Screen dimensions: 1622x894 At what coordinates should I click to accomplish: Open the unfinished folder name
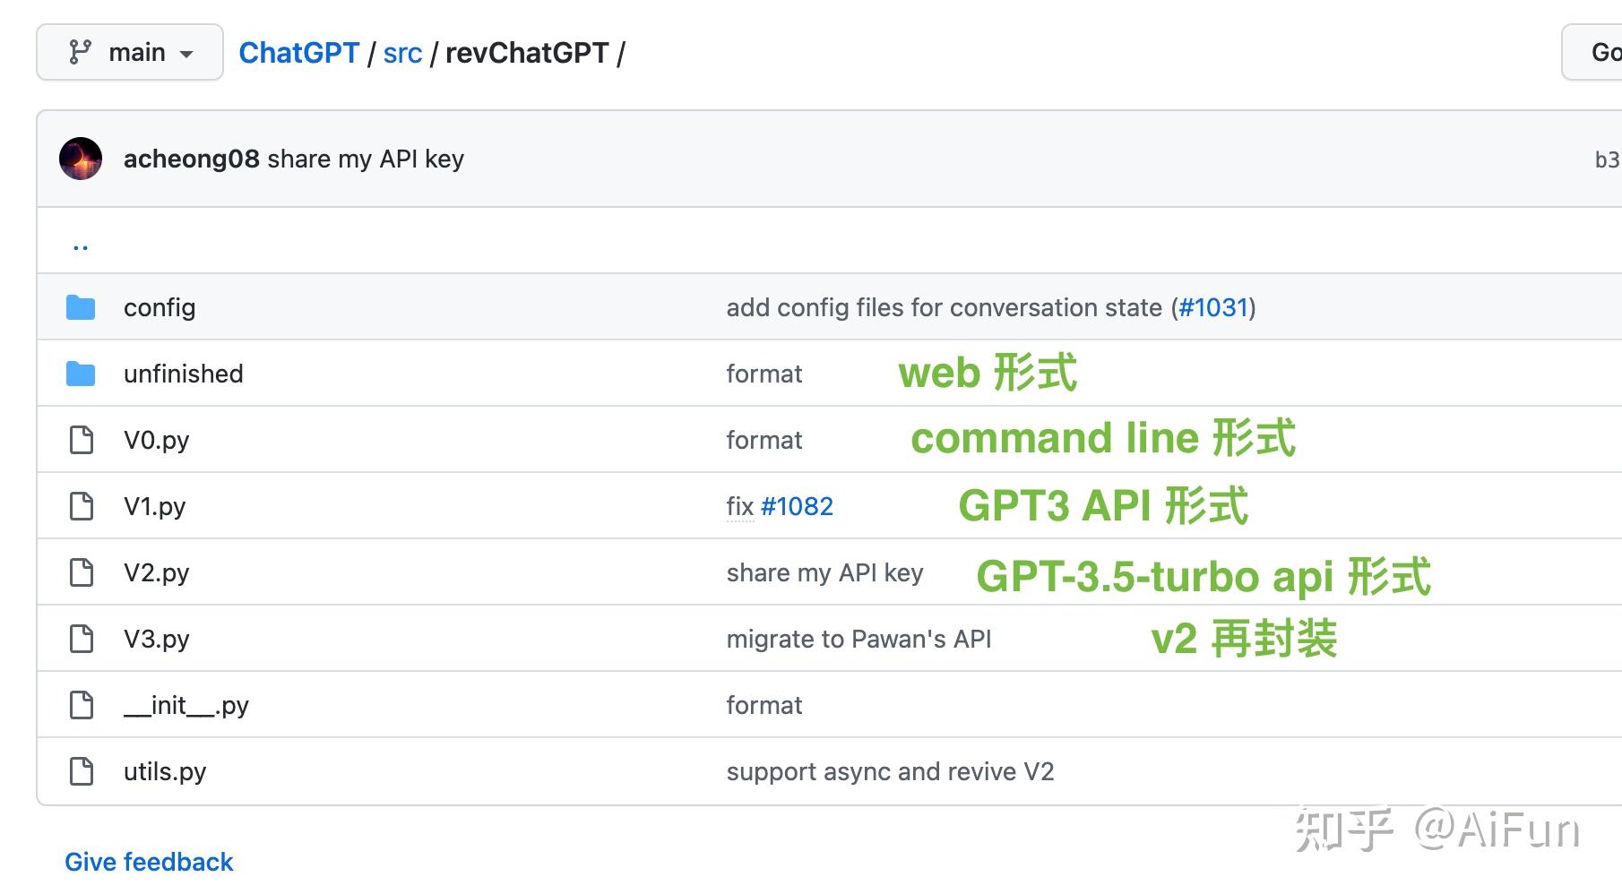click(184, 374)
